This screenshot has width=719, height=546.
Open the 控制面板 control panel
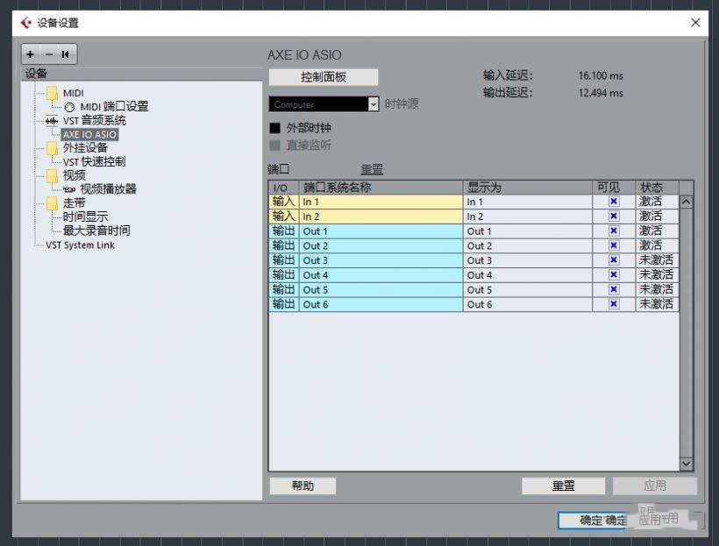click(x=324, y=77)
